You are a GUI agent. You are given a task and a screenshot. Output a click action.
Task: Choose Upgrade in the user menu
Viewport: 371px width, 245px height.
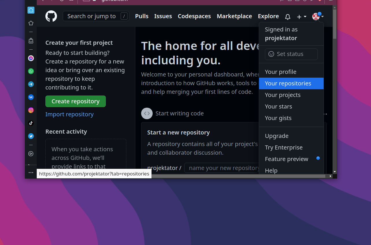291,136
